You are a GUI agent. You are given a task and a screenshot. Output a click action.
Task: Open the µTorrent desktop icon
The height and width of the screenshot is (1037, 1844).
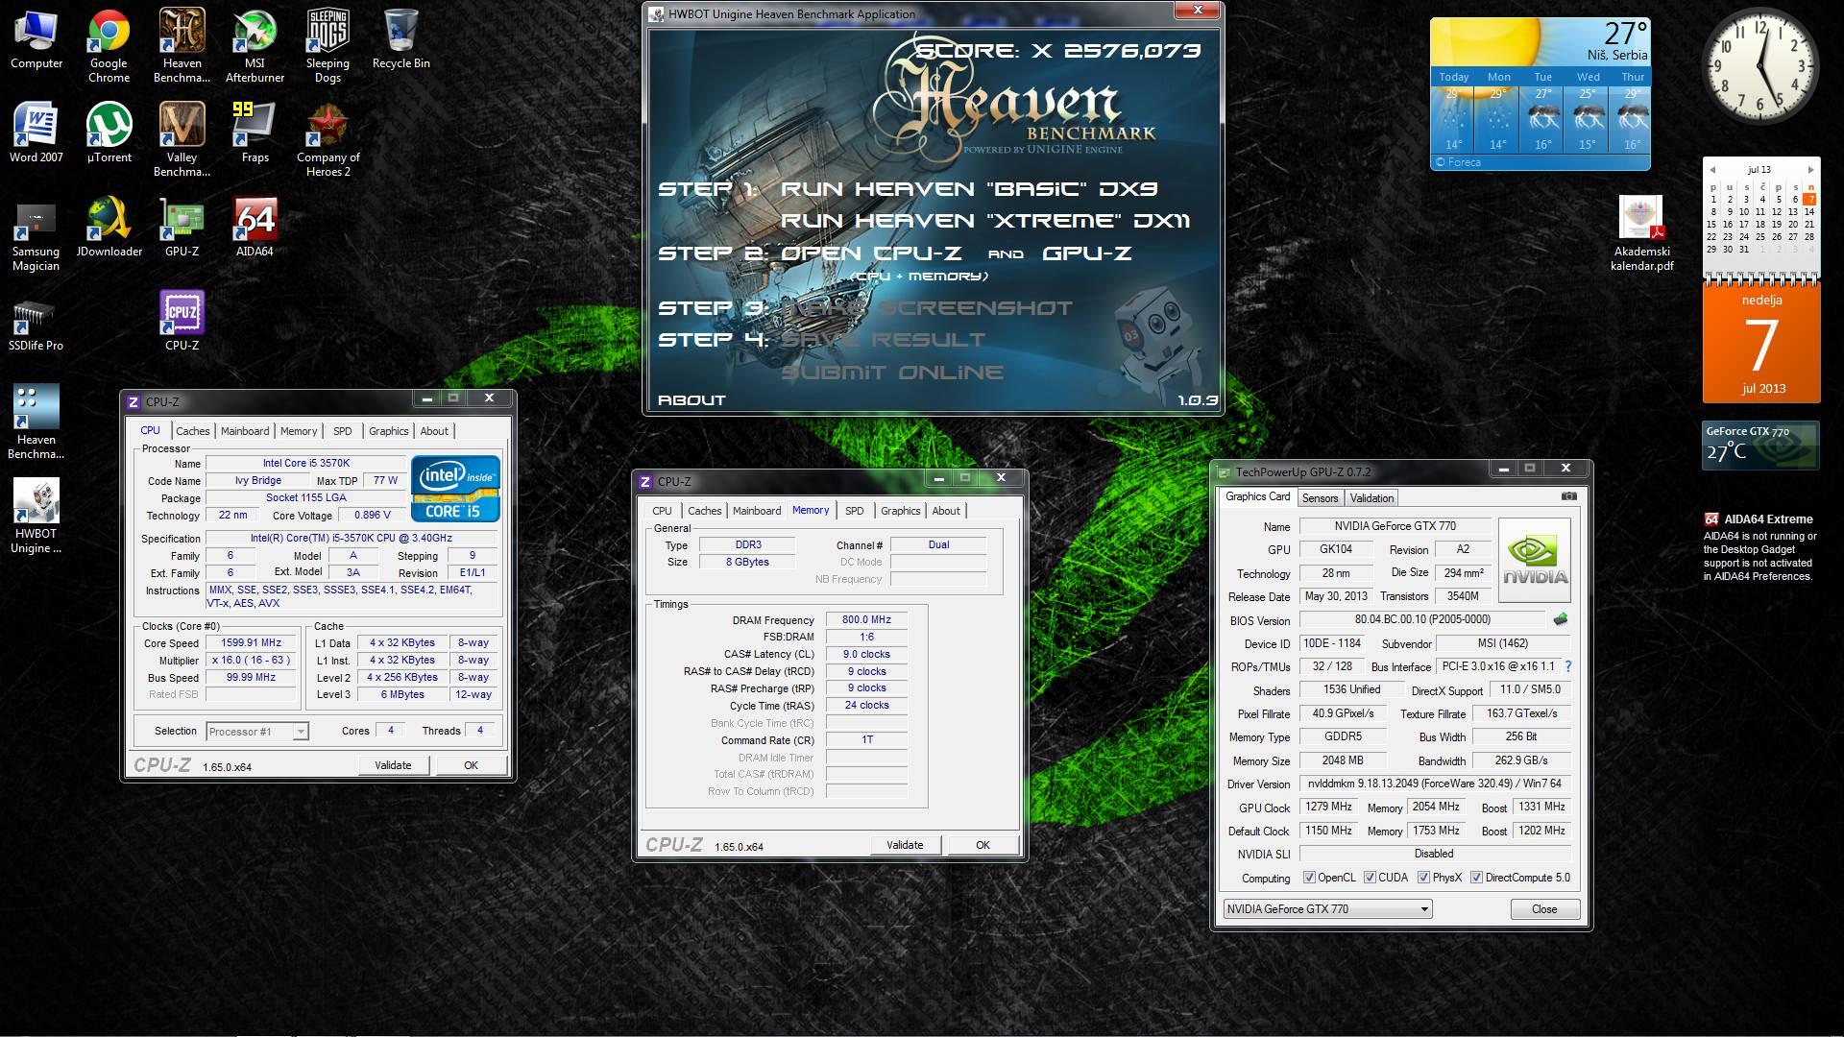tap(109, 133)
